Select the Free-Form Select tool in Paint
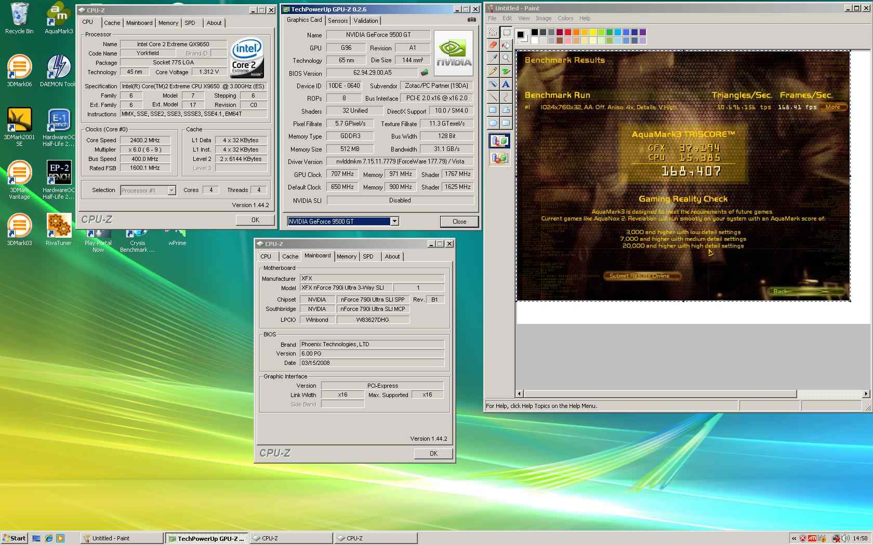 click(493, 32)
